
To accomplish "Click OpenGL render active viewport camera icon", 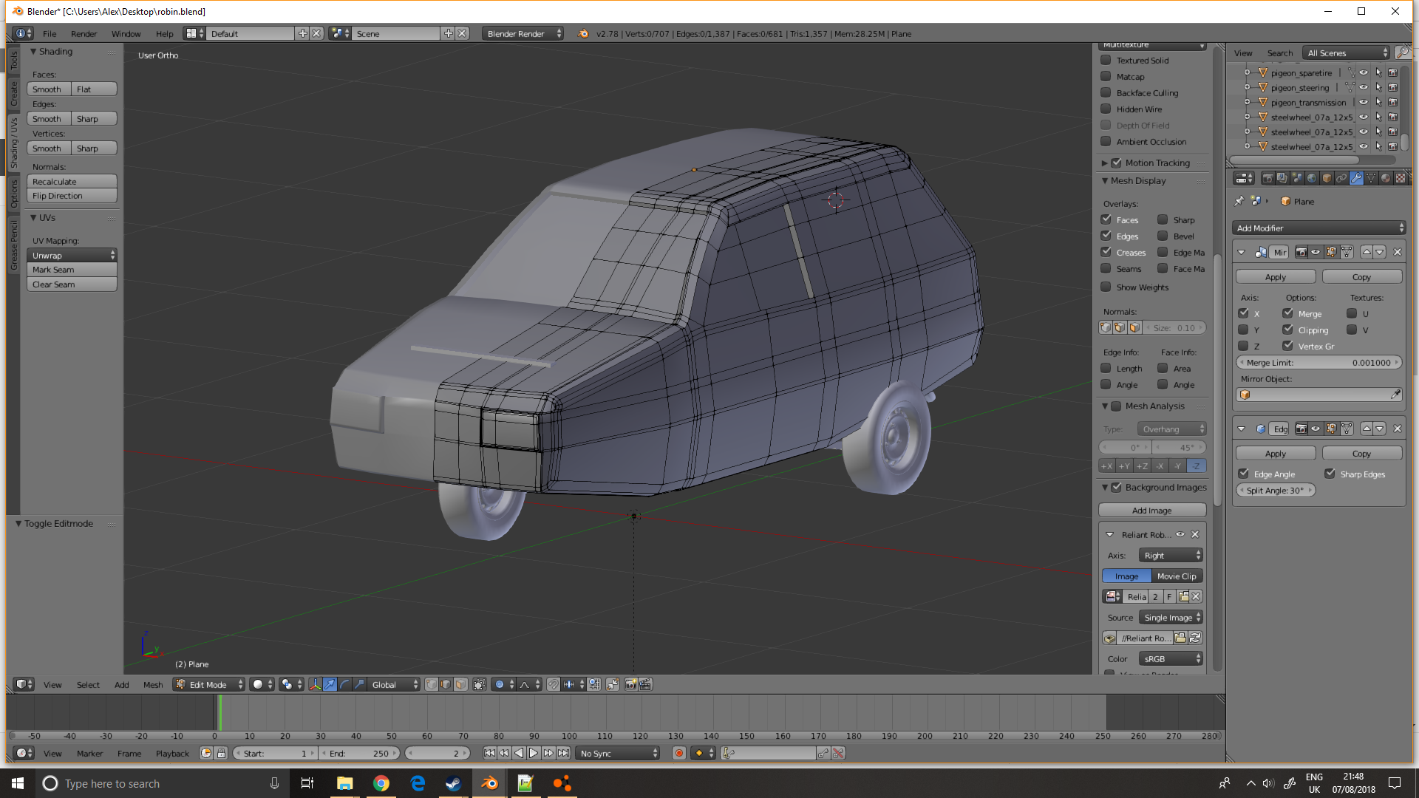I will [x=630, y=684].
